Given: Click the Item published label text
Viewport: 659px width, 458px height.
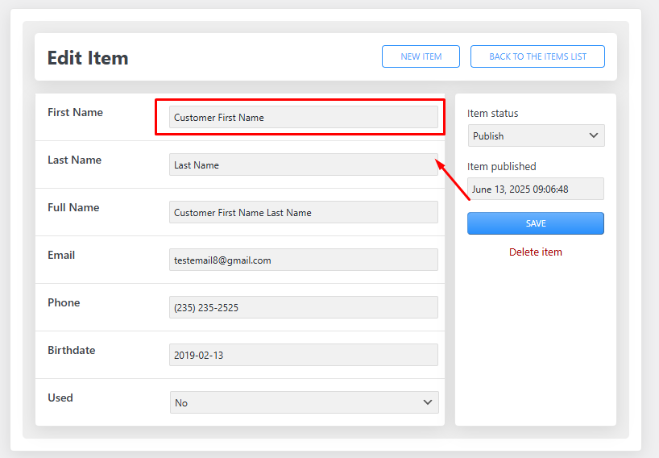Looking at the screenshot, I should pos(501,167).
